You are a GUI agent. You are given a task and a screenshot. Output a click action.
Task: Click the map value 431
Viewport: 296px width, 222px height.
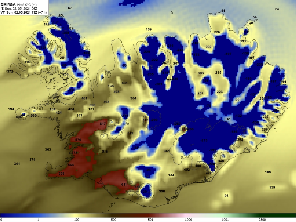[125, 83]
